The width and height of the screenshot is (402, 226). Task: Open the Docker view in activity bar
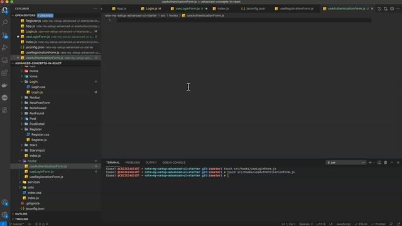point(4,85)
